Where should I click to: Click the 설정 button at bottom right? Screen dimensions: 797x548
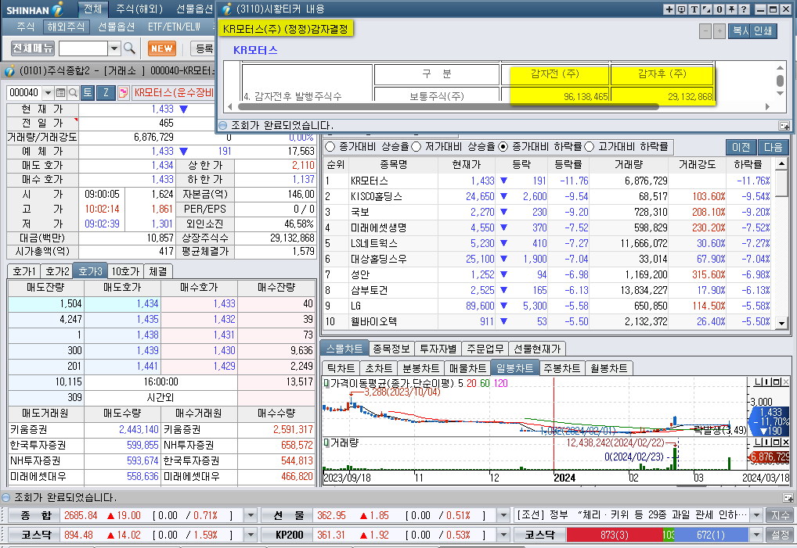pos(780,535)
